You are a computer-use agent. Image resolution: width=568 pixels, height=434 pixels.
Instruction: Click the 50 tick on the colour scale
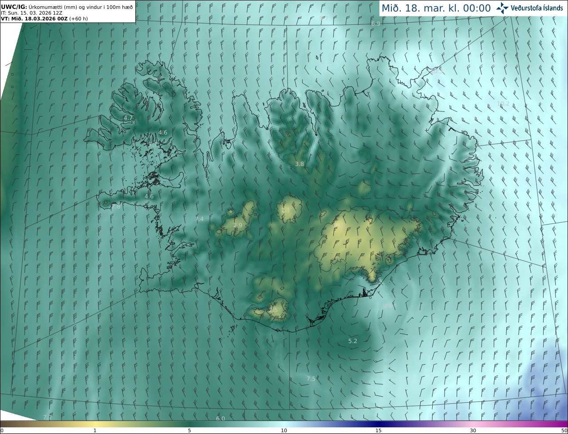(564, 430)
